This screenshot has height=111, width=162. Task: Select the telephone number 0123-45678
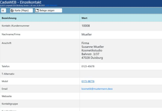88,66
